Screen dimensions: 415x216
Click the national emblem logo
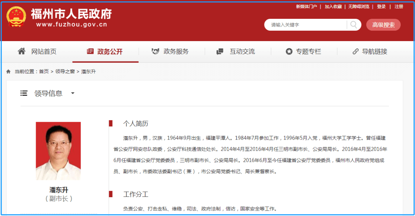pyautogui.click(x=16, y=17)
